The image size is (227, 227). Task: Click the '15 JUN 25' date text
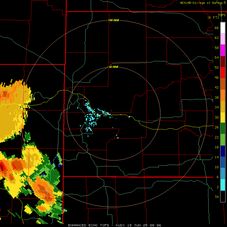point(138,225)
